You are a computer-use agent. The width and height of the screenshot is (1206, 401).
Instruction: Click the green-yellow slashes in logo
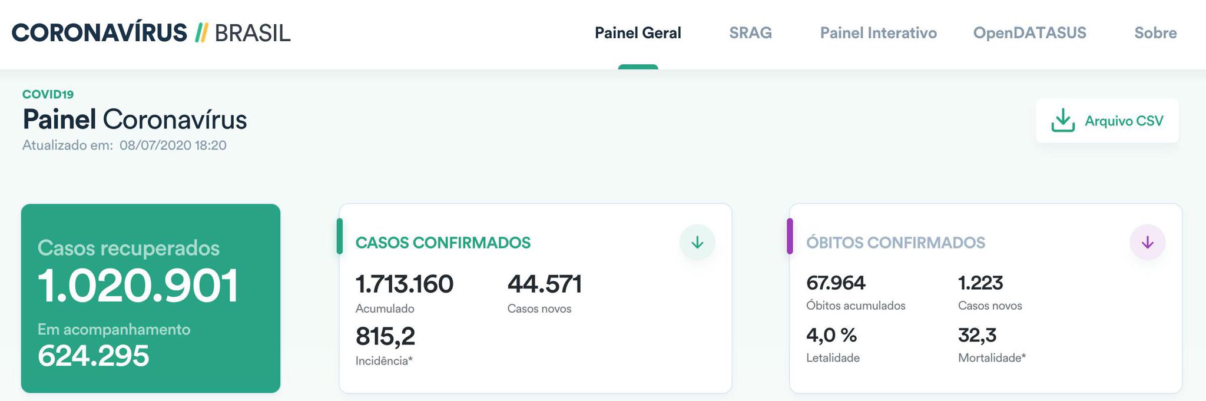201,33
